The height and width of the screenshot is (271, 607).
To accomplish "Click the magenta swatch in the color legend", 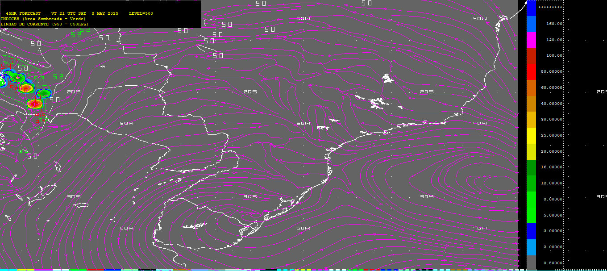I will pyautogui.click(x=531, y=40).
